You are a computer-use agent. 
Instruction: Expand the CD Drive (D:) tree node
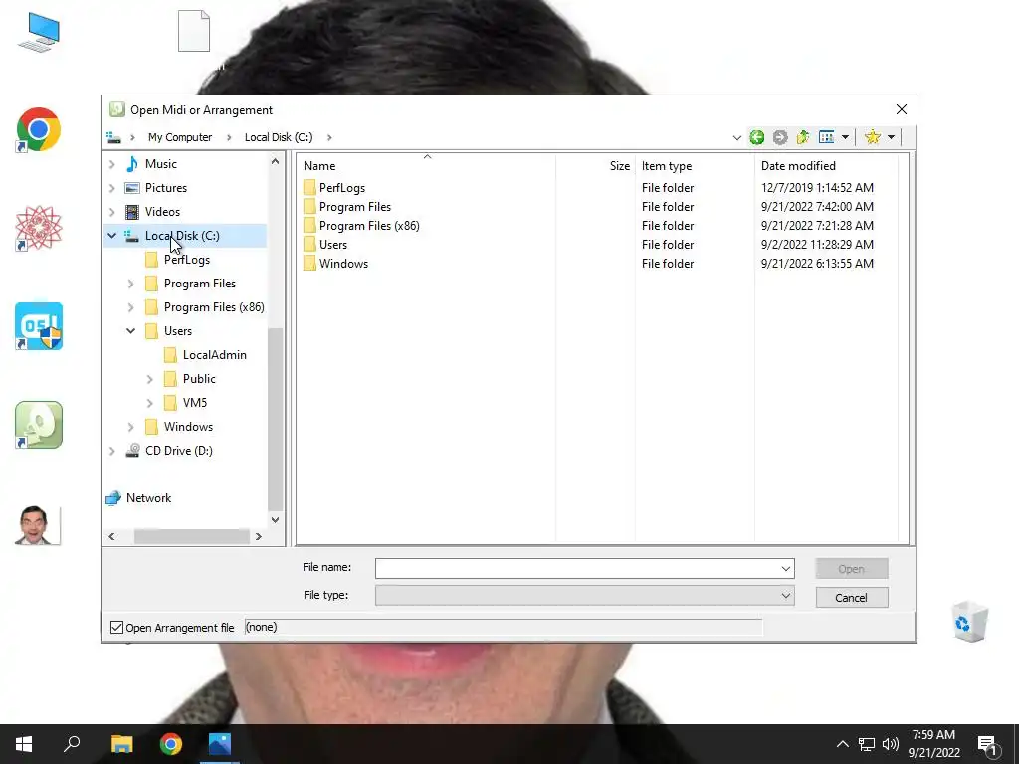(x=111, y=451)
